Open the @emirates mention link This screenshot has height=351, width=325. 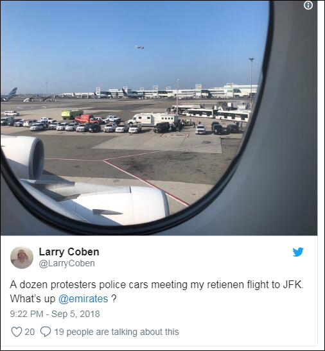[x=83, y=299]
